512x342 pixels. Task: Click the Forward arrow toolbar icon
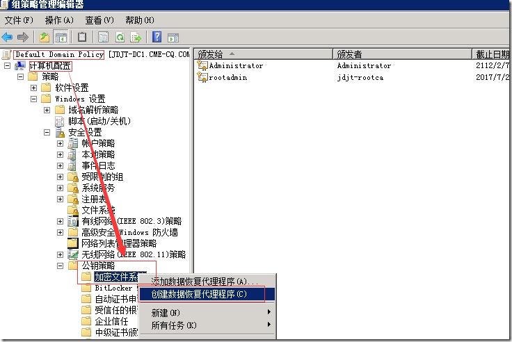tap(23, 38)
